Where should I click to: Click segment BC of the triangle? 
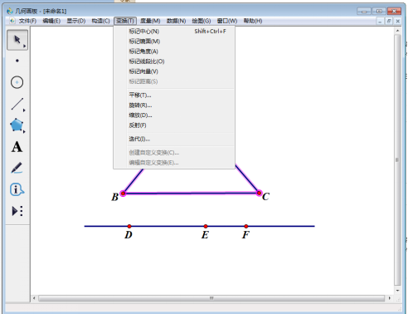click(191, 193)
